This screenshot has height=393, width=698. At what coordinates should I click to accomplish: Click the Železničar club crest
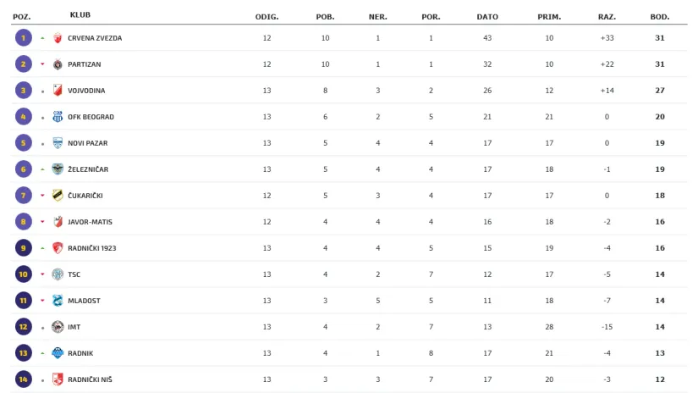[x=58, y=169]
